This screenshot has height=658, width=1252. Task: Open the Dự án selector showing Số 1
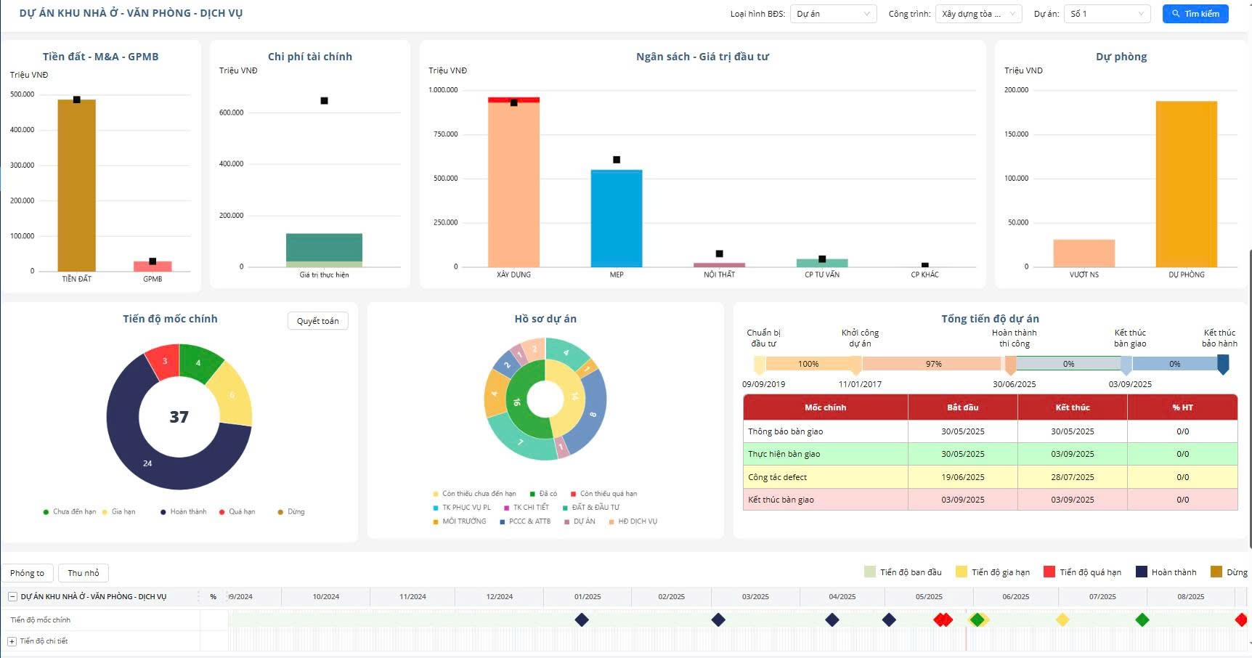(1106, 14)
